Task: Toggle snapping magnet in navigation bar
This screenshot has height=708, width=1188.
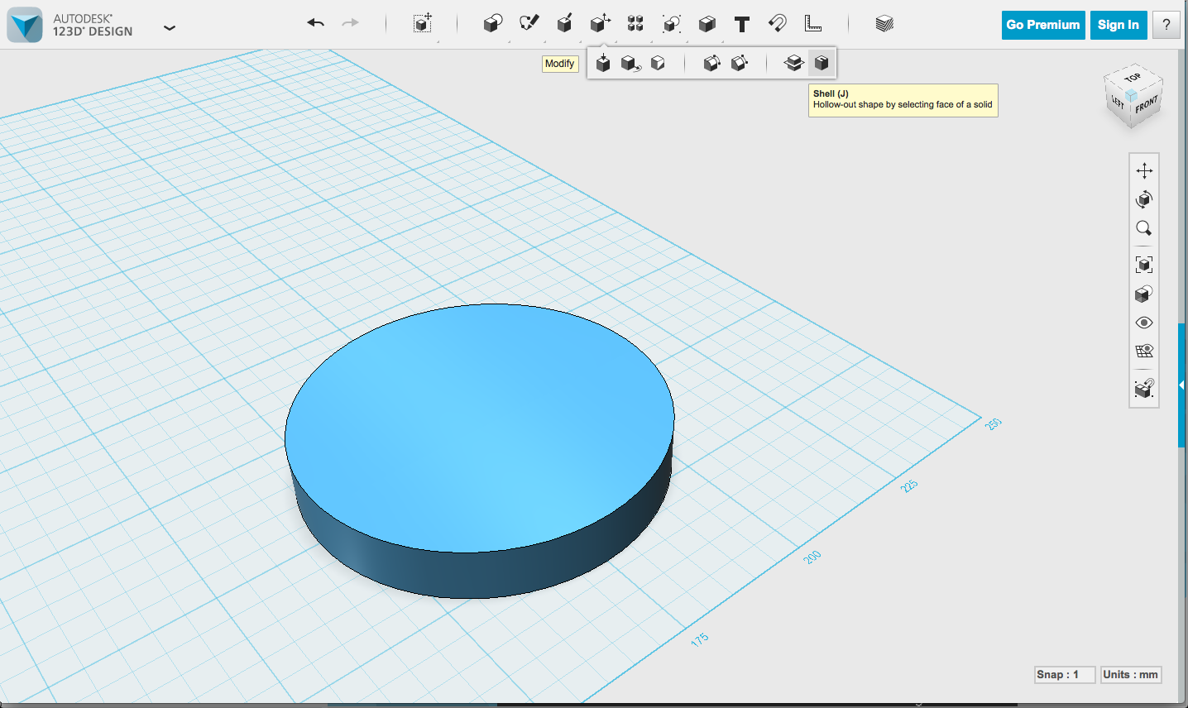Action: (x=1144, y=388)
